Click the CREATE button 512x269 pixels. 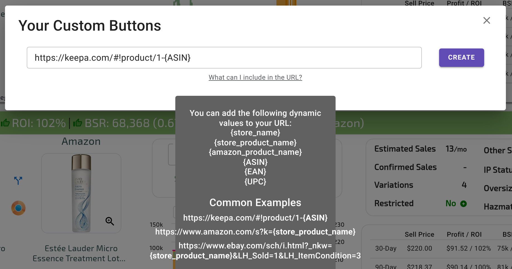462,58
